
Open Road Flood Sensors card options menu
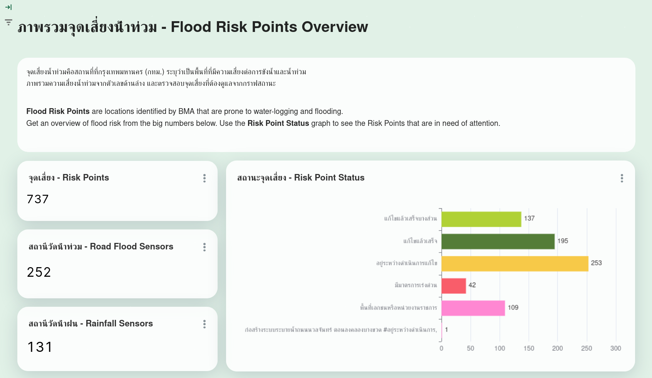[x=204, y=247]
